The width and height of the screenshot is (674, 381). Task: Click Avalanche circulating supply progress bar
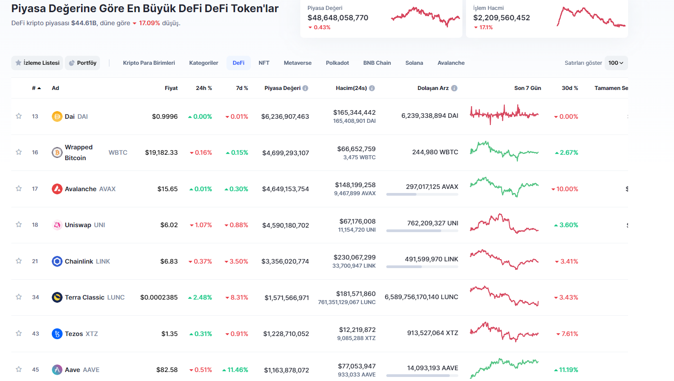tap(422, 194)
